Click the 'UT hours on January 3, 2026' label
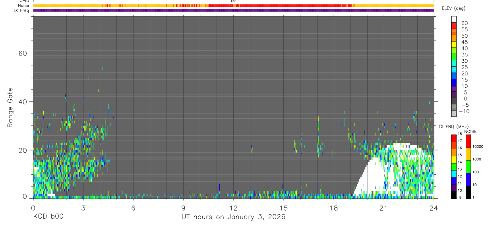The height and width of the screenshot is (225, 488). pyautogui.click(x=233, y=217)
